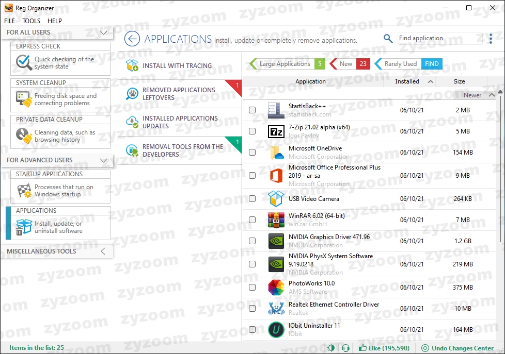Check the NVIDIA PhysX System Software checkbox
Screen dimensions: 505x354
point(252,264)
